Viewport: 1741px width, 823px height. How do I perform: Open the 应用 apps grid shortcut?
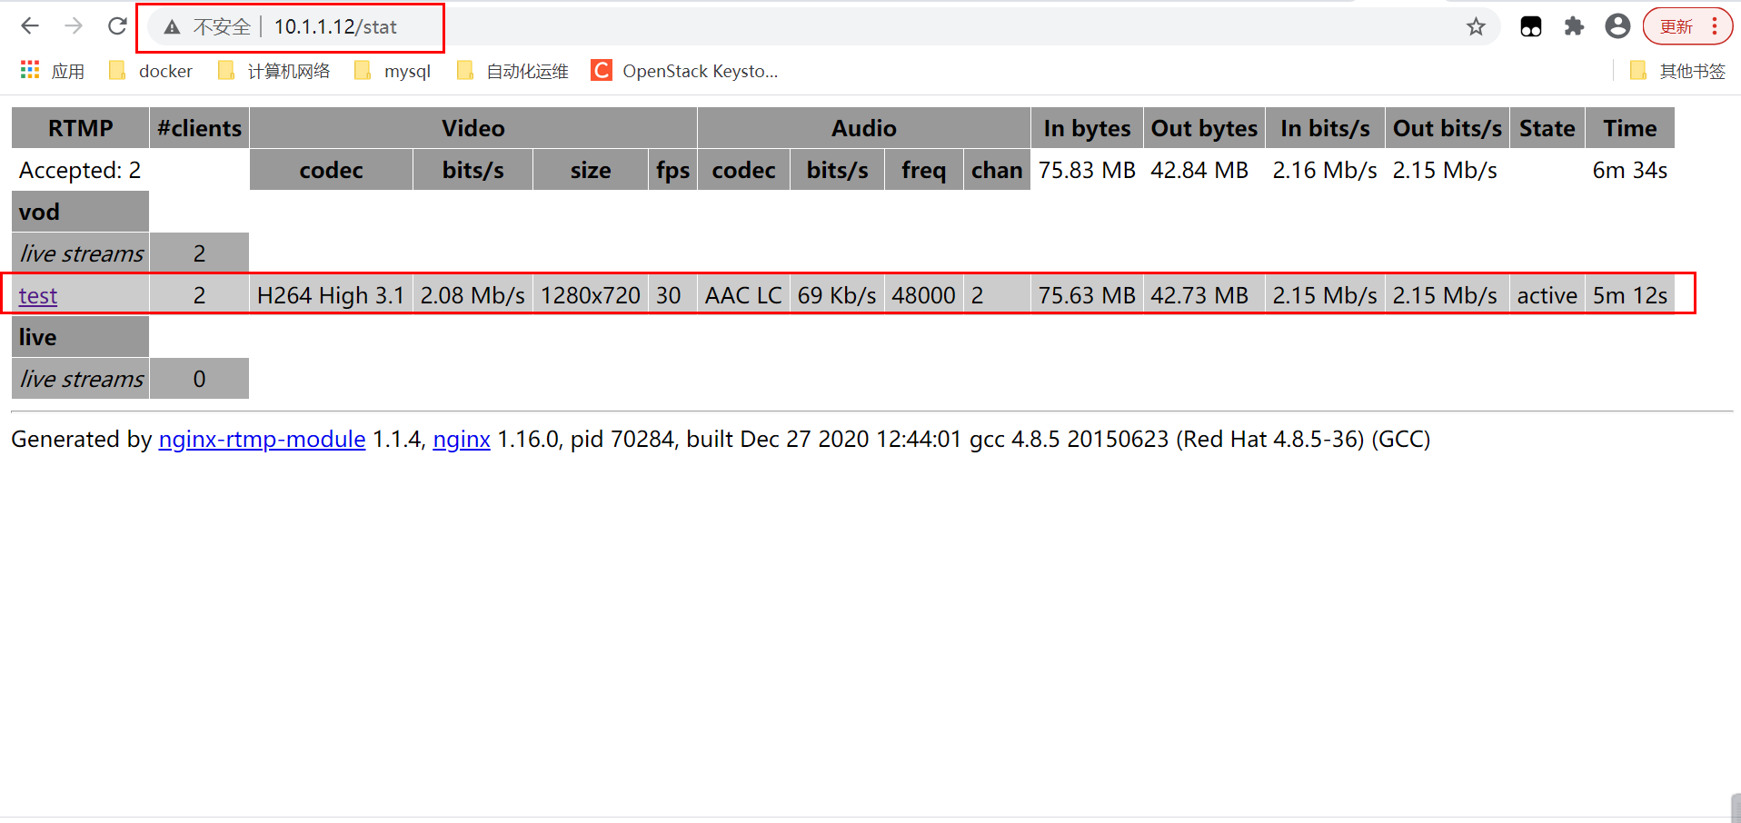52,71
